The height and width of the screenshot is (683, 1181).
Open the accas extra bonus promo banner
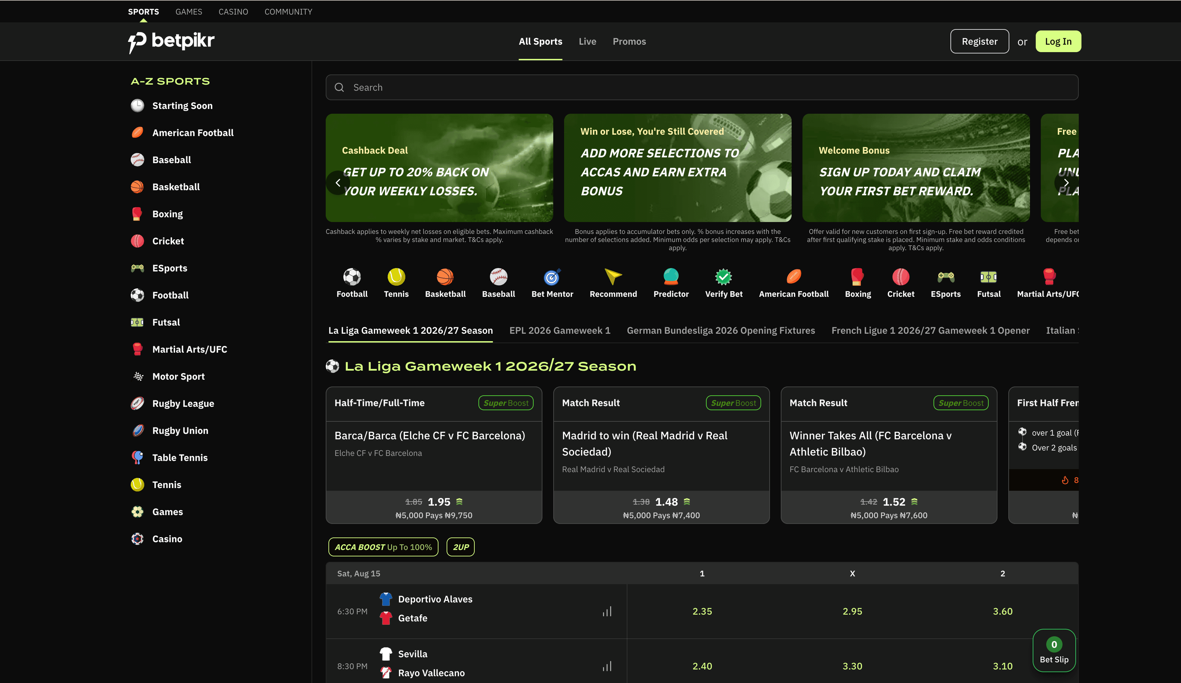[x=678, y=168]
